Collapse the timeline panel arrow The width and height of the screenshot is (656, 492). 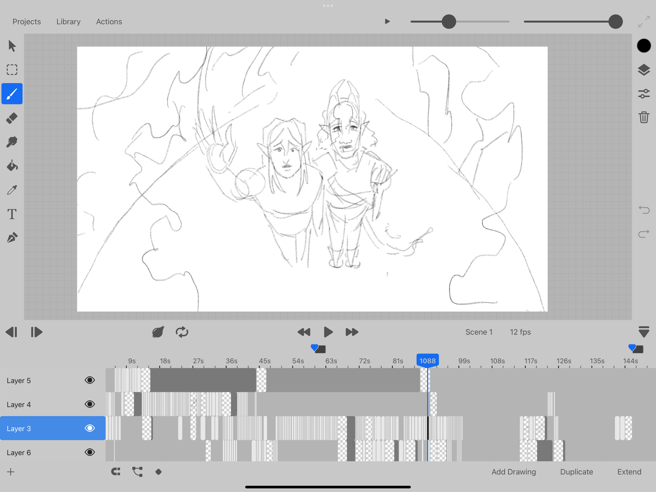[644, 332]
